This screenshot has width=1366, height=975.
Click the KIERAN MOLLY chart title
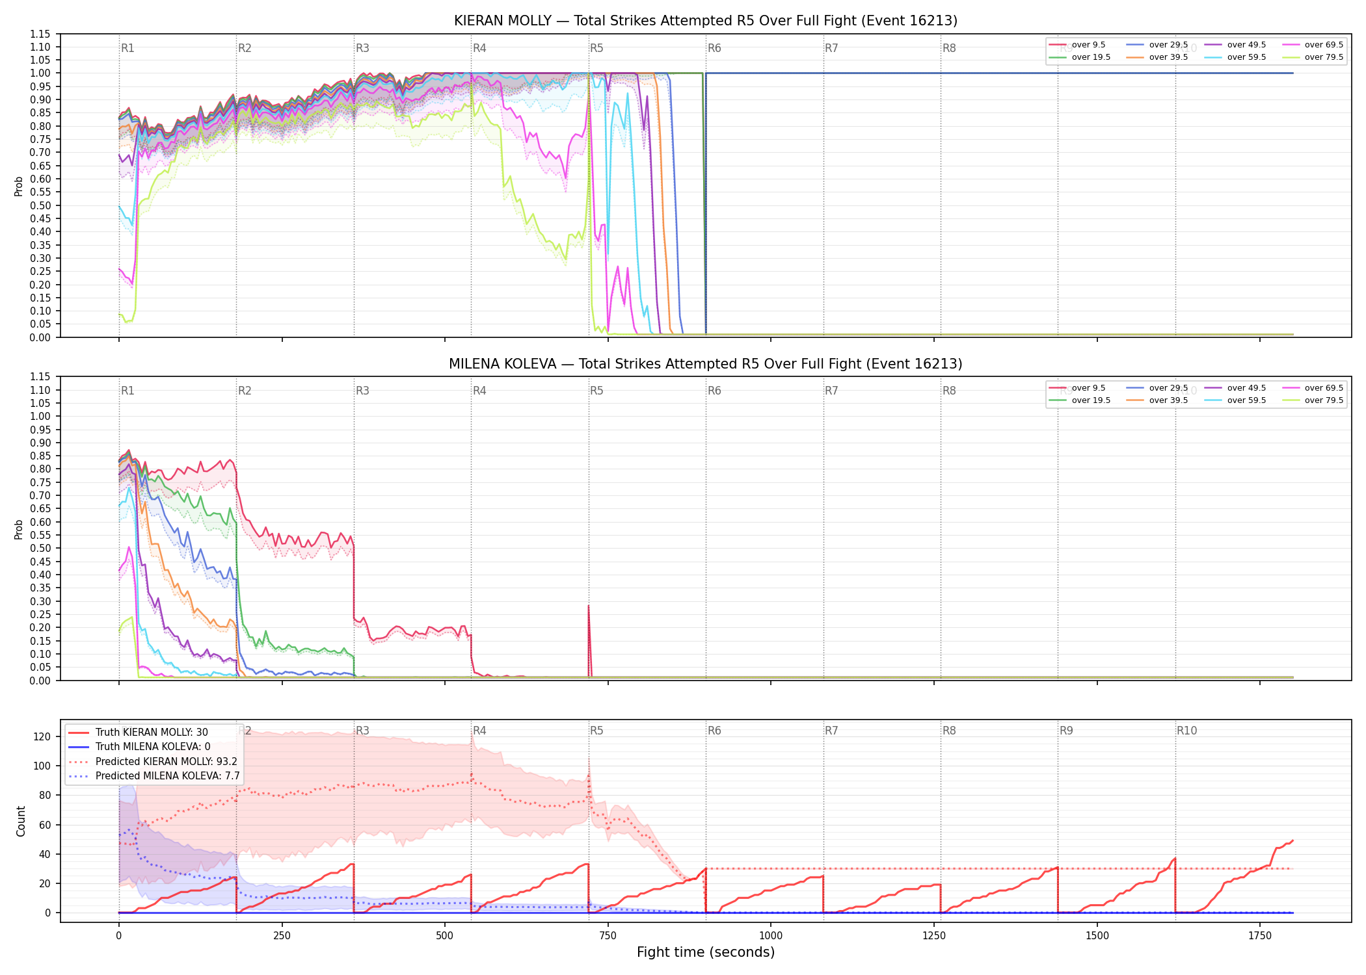point(706,21)
